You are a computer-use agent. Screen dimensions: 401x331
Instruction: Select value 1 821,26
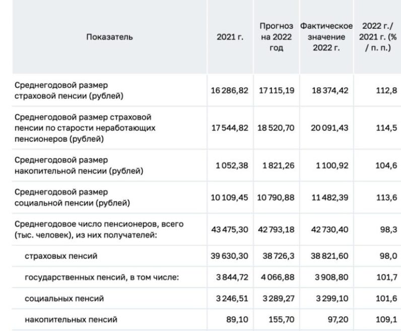coord(278,165)
